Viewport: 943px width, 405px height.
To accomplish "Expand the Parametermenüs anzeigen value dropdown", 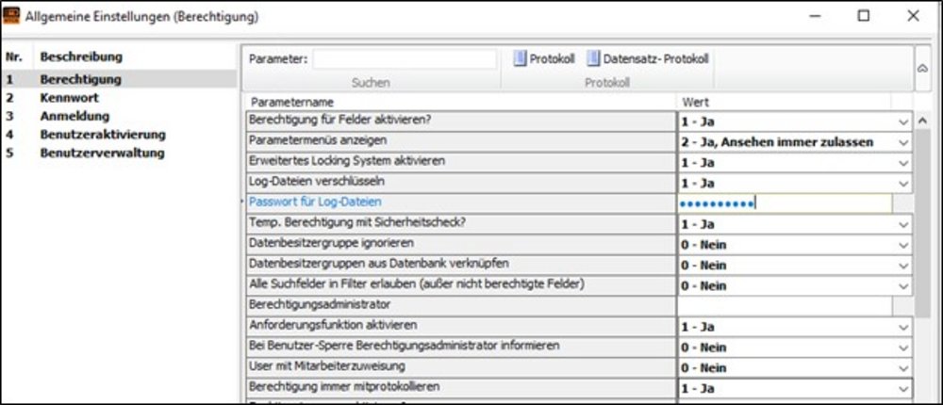I will click(x=902, y=142).
